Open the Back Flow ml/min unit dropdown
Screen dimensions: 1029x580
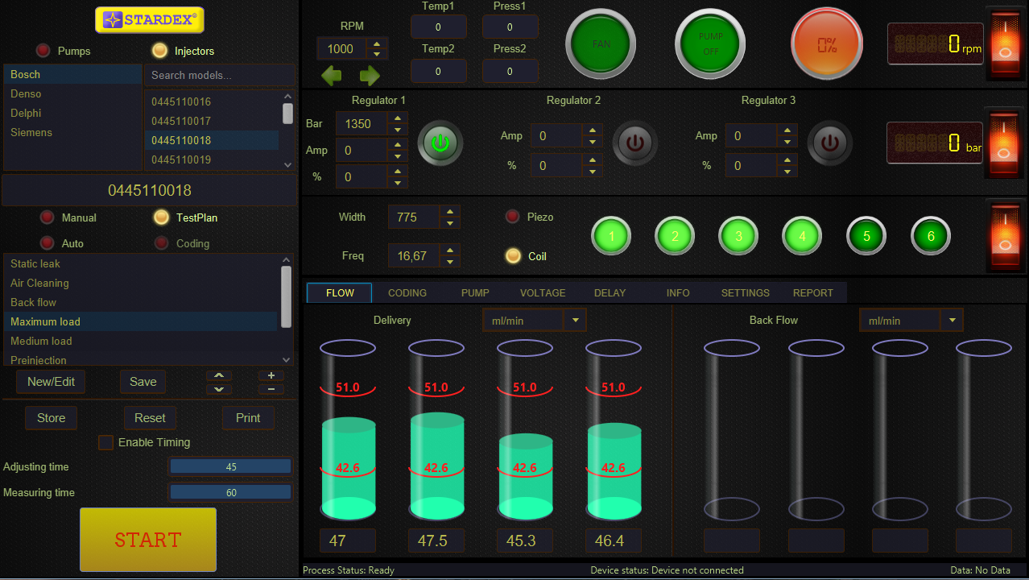(x=952, y=319)
